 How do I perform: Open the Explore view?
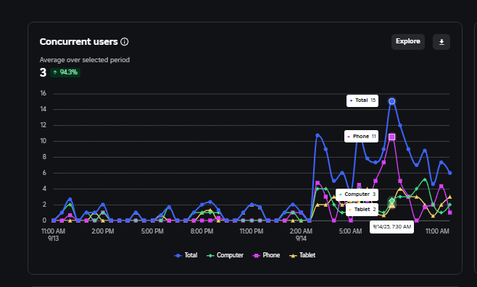408,41
